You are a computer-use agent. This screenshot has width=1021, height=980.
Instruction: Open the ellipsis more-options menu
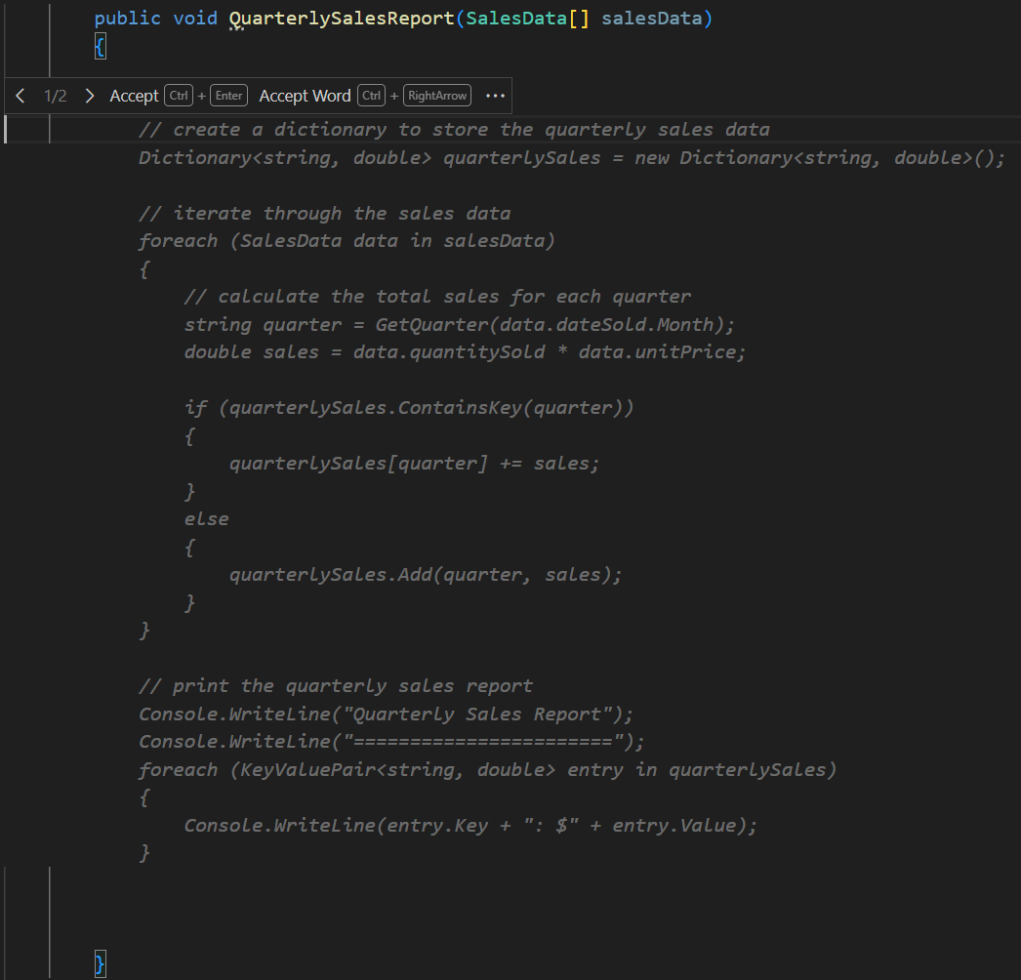coord(495,95)
